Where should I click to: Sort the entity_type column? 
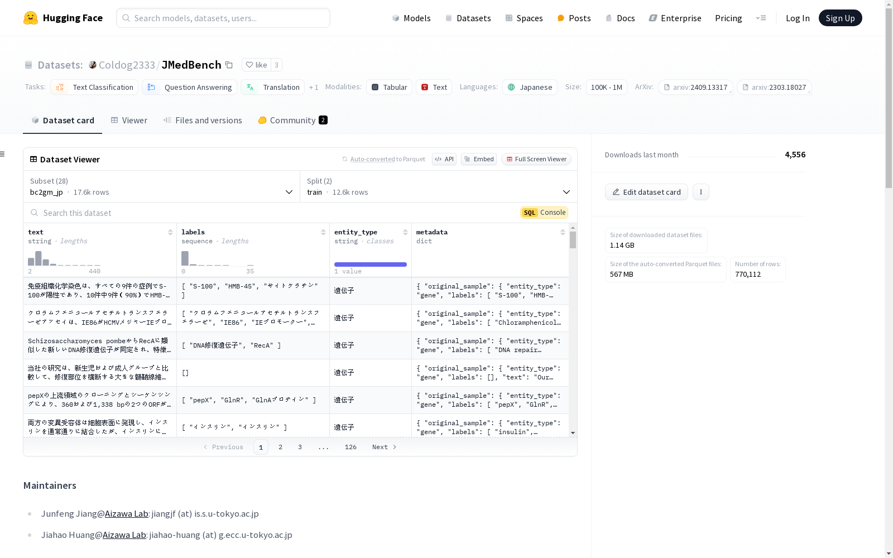click(x=405, y=232)
